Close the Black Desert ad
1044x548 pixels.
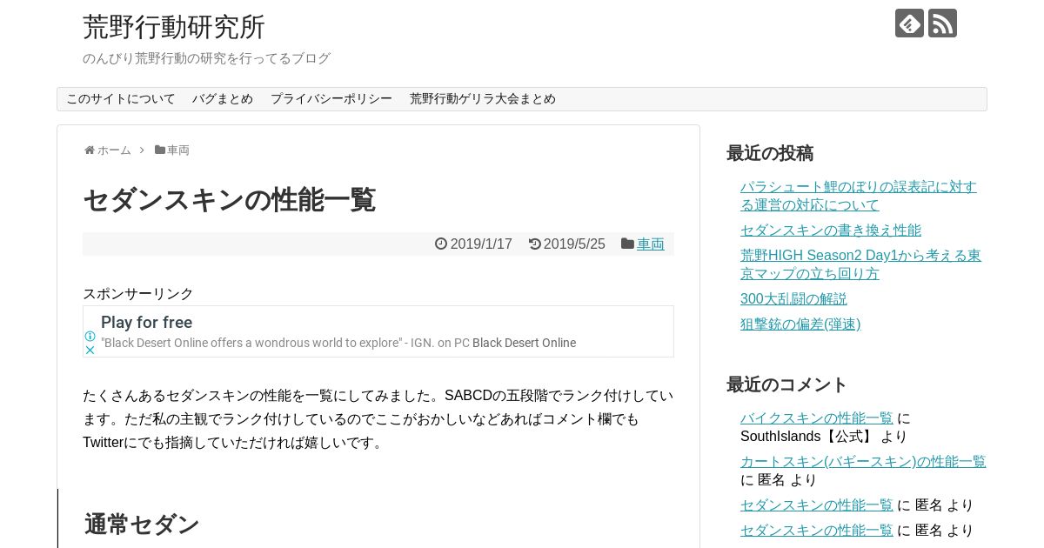90,350
